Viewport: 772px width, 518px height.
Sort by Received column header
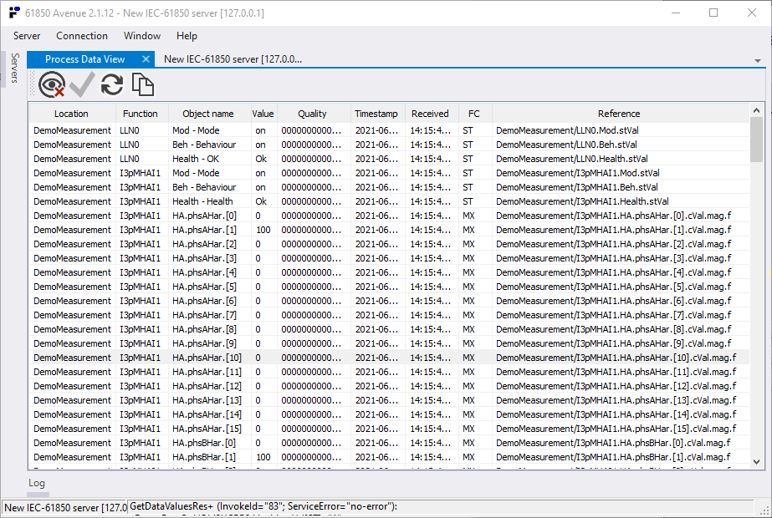click(x=430, y=114)
